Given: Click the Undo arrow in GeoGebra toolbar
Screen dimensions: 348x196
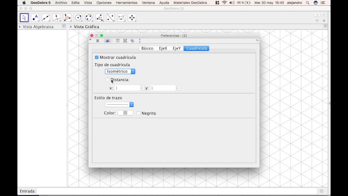Looking at the screenshot, I should 317,15.
